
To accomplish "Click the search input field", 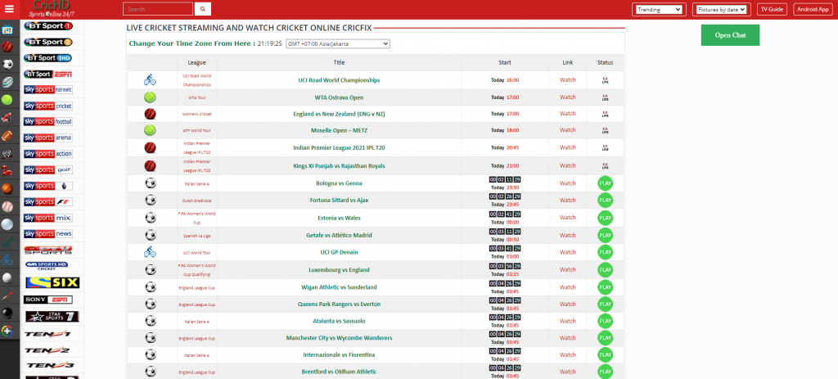I will 158,9.
